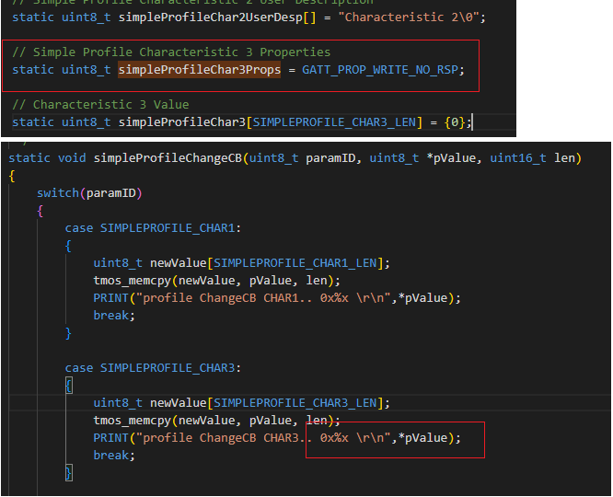Click the comment 'Characteristic 3 Value'

click(100, 104)
